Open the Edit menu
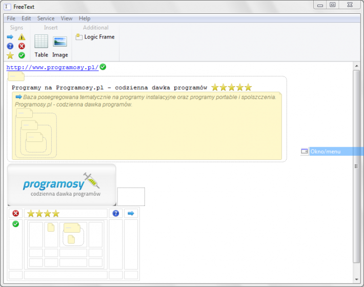This screenshot has height=287, width=364. [x=26, y=18]
